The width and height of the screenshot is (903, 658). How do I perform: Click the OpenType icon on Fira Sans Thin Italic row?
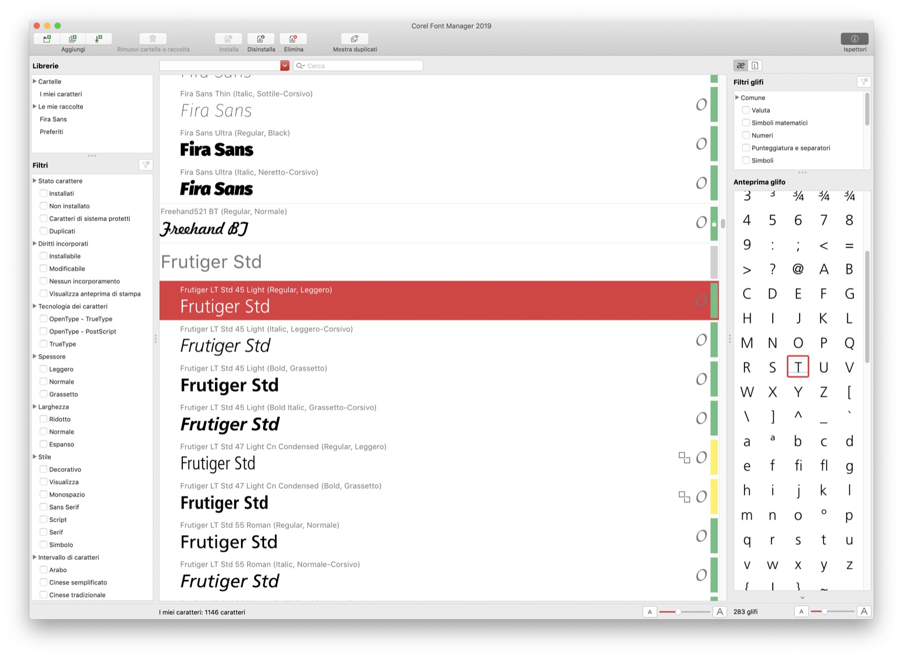click(702, 104)
